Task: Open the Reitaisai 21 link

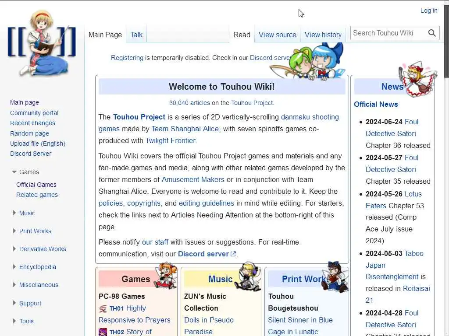Action: click(398, 294)
